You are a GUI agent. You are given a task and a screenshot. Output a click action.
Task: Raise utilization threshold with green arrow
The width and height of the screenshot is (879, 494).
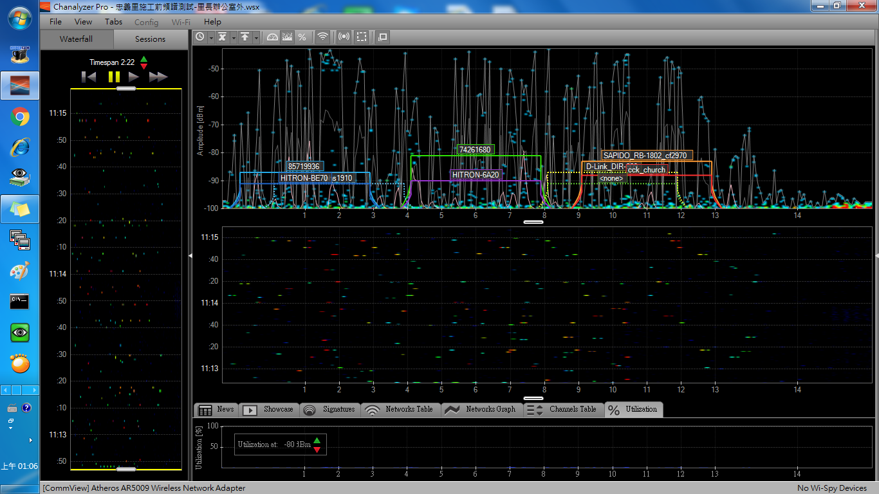(317, 440)
